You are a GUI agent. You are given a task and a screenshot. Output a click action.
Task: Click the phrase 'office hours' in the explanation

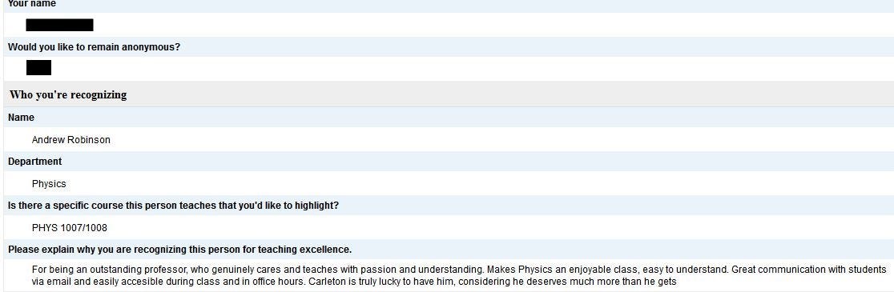point(280,282)
